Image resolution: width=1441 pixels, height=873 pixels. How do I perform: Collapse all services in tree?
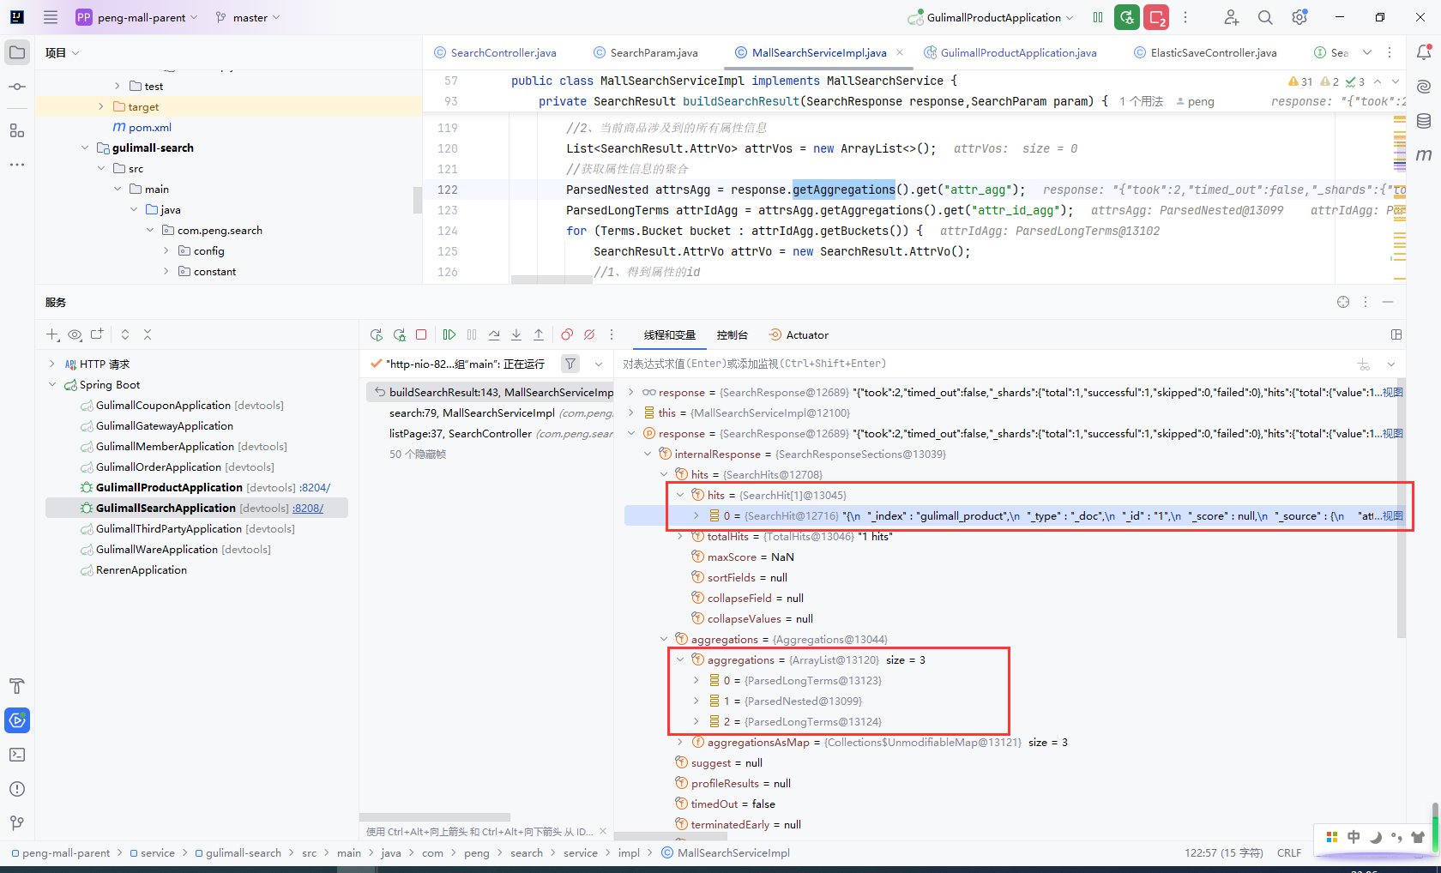(148, 334)
